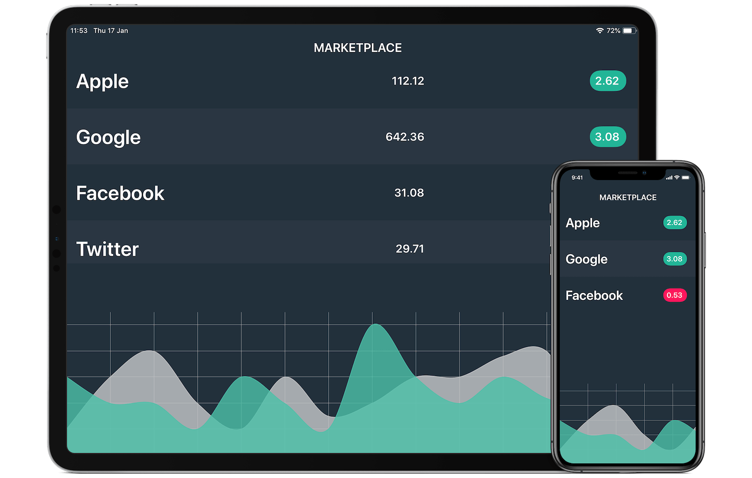Tap the 72% battery percentage
This screenshot has width=752, height=478.
pyautogui.click(x=613, y=31)
